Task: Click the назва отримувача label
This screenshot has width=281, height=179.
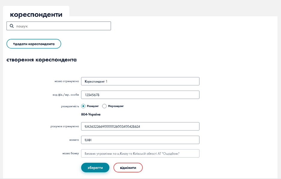Action: coord(67,81)
